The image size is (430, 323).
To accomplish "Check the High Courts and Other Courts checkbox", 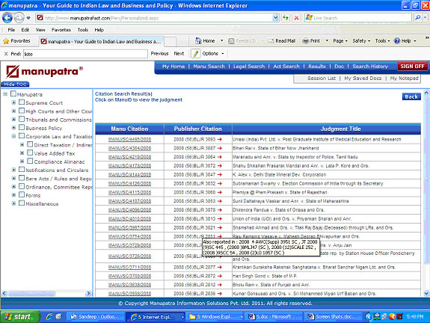I will click(x=22, y=111).
